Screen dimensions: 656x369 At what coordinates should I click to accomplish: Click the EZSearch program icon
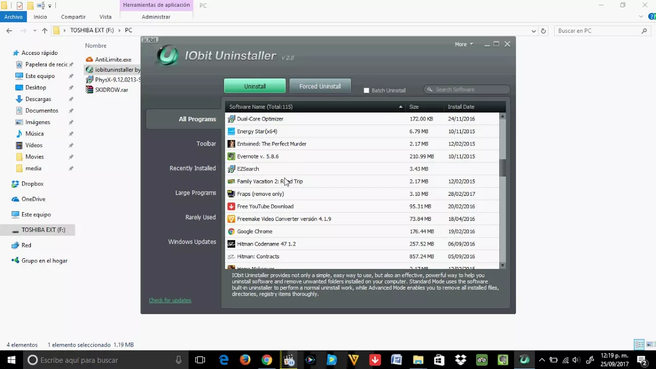point(231,169)
